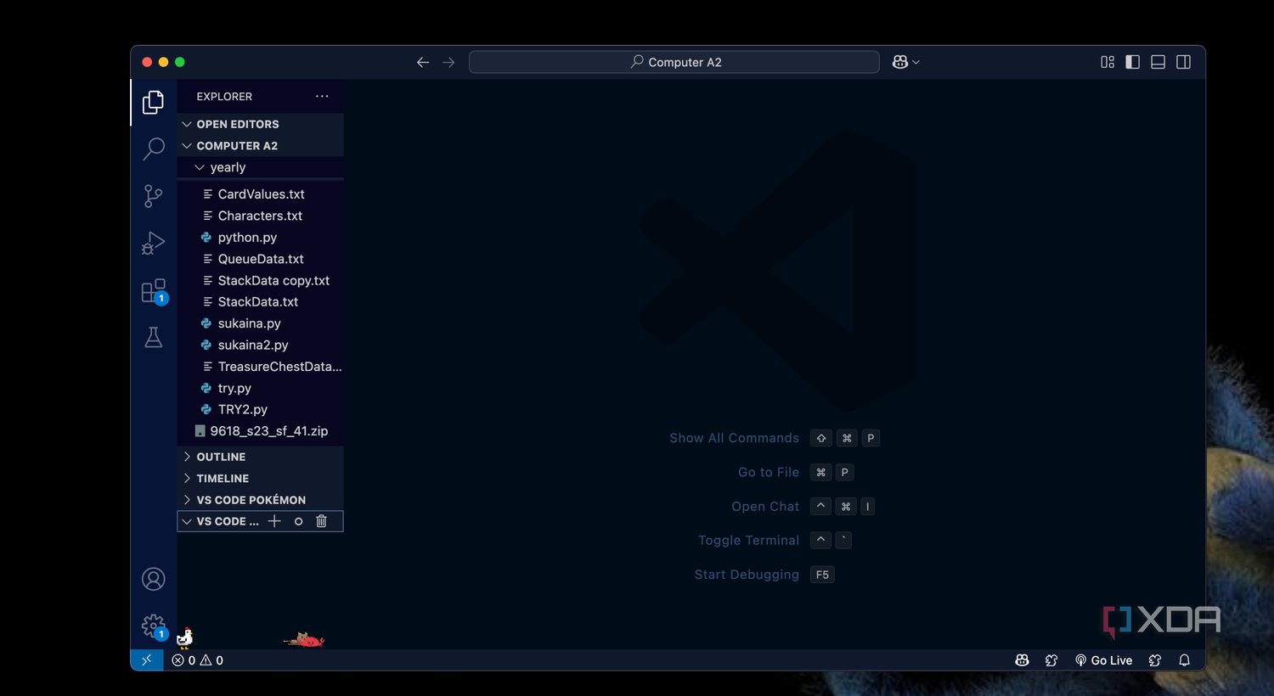The image size is (1274, 696).
Task: Expand the TIMELINE section
Action: coord(260,479)
